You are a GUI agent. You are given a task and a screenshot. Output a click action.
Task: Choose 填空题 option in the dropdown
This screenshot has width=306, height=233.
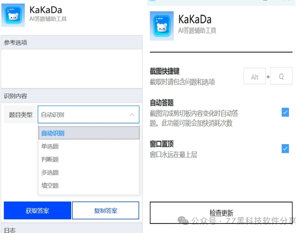coord(89,185)
